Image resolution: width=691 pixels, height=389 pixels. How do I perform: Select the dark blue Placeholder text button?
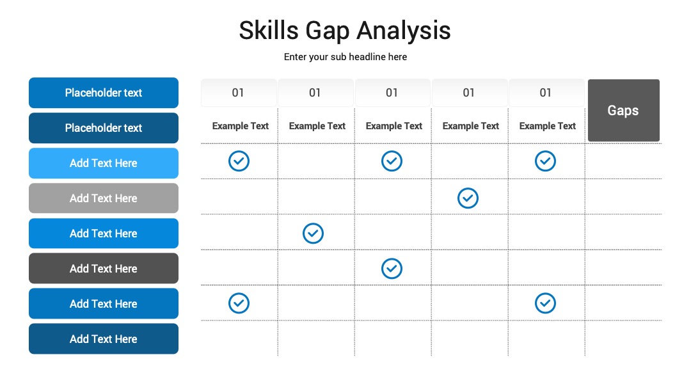click(104, 128)
